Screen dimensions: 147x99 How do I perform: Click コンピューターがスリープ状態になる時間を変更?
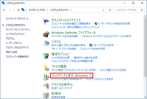[x=72, y=61]
